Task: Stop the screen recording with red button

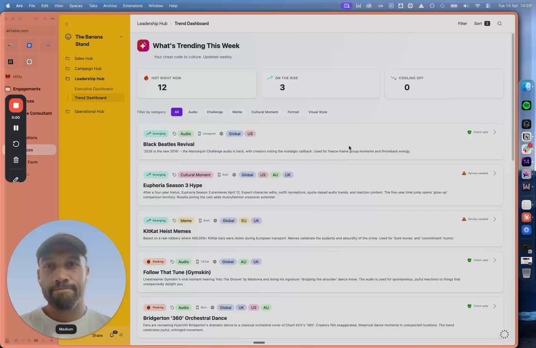Action: [16, 105]
